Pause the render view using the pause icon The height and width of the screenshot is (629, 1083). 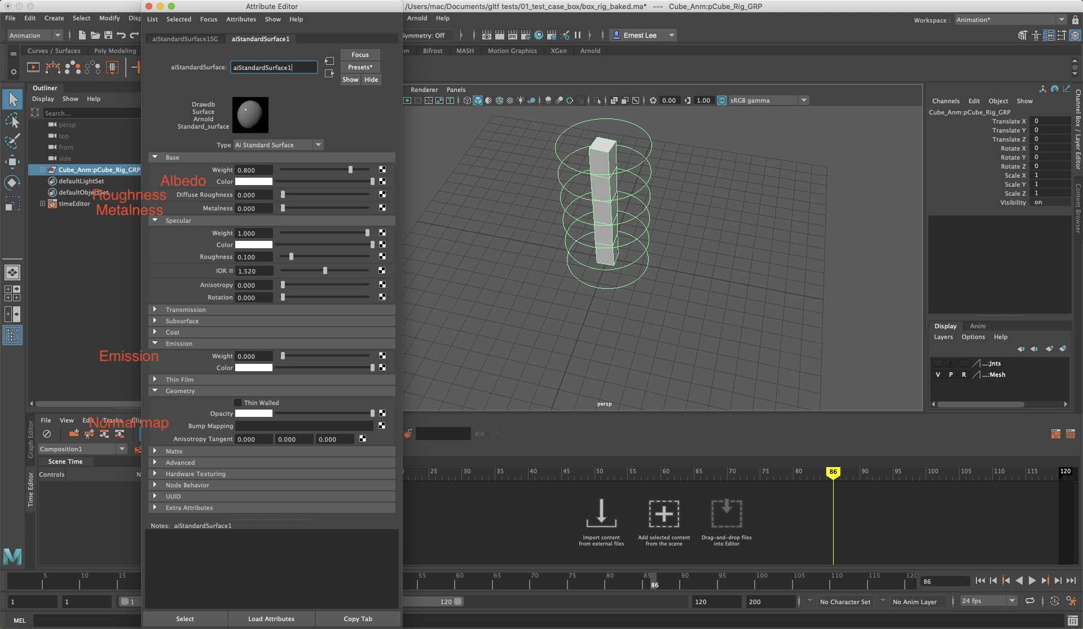click(578, 35)
